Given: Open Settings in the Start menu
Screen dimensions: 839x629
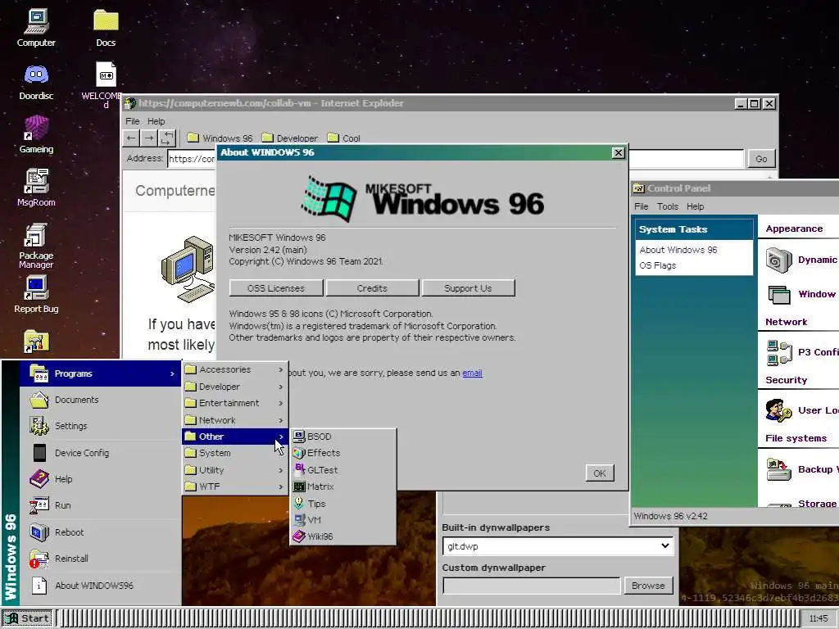Looking at the screenshot, I should pos(101,426).
